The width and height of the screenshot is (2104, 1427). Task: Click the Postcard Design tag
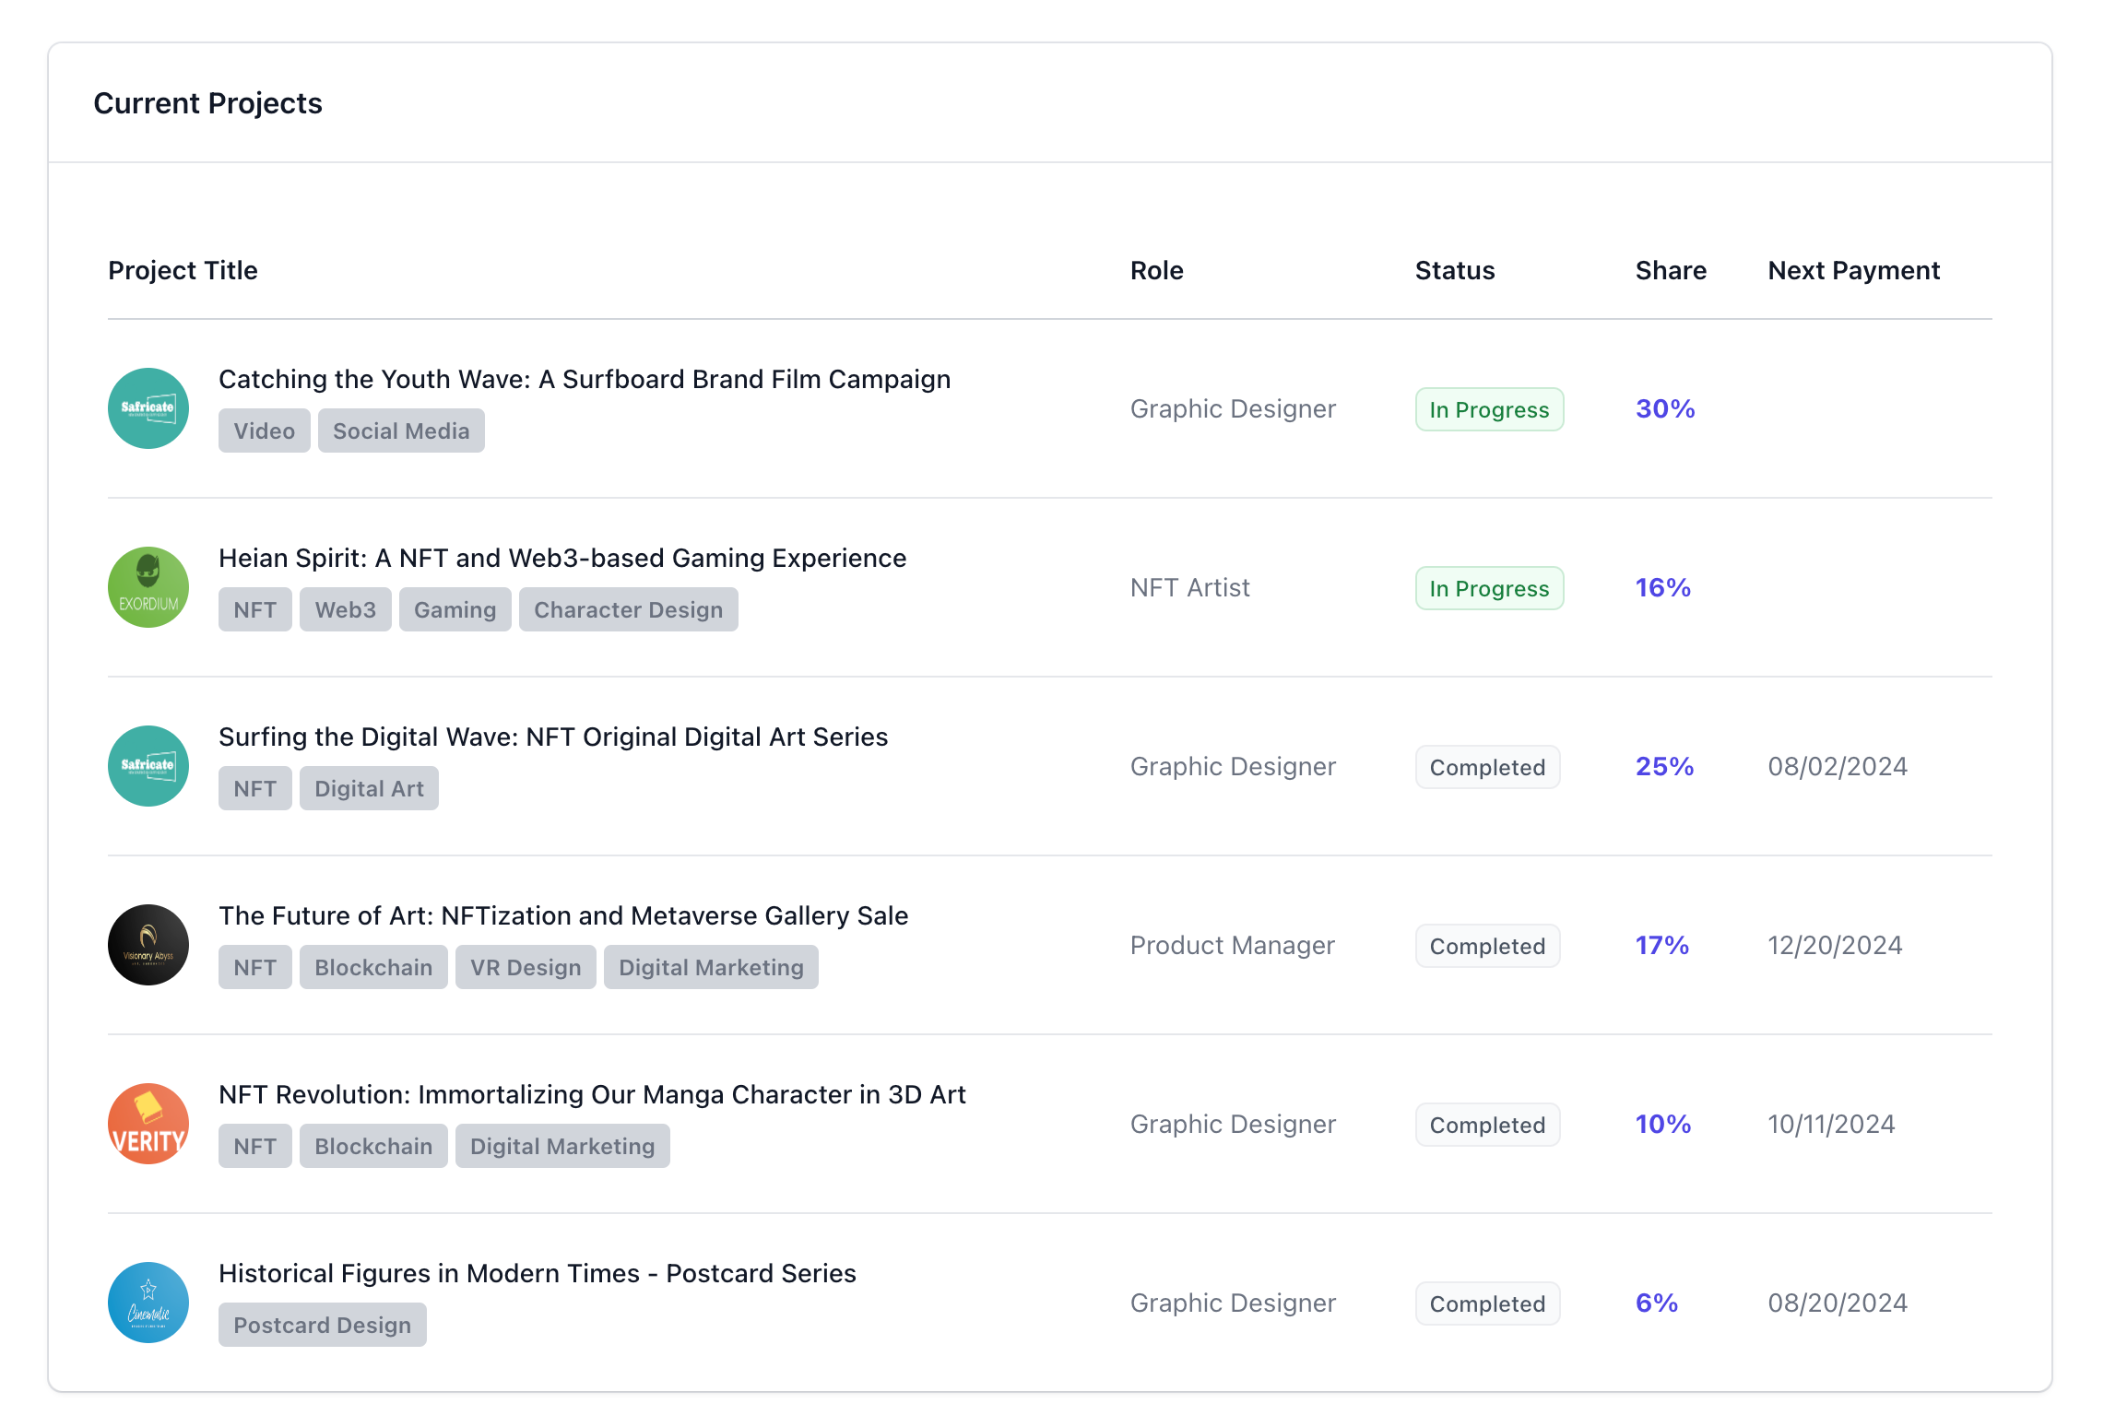click(322, 1325)
